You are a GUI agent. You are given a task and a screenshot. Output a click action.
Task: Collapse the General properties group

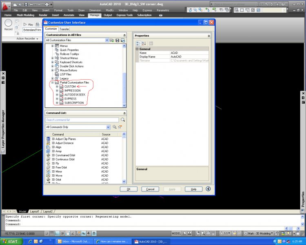137,49
